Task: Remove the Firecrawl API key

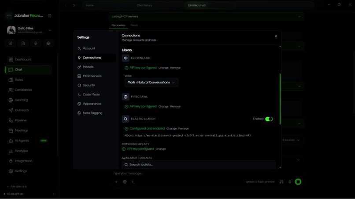Action: (x=175, y=106)
